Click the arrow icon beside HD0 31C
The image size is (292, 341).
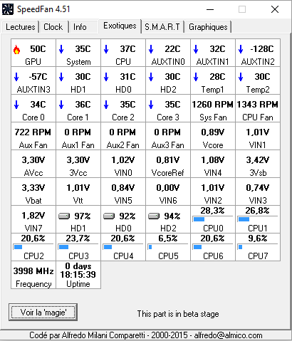[106, 77]
